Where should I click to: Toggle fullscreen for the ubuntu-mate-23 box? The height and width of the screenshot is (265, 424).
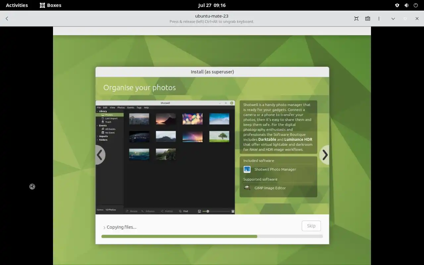[x=356, y=19]
